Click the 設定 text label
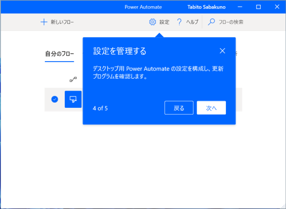Screen dimensions: 286x209 (164, 22)
